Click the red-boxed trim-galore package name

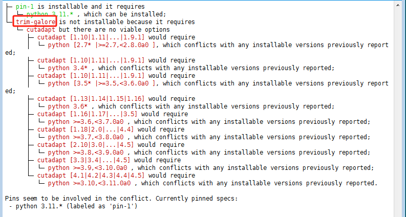click(x=35, y=22)
